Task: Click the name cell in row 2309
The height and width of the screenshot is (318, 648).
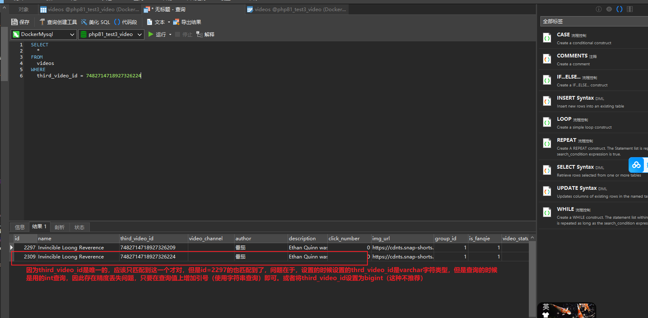Action: [78, 256]
